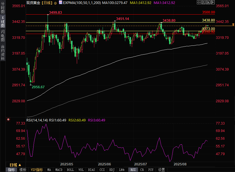This screenshot has width=235, height=172.
Task: Click the 3500.00 resistance line label
Action: click(208, 12)
